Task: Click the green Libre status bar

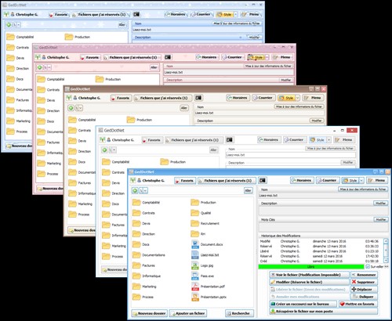Action: [311, 267]
